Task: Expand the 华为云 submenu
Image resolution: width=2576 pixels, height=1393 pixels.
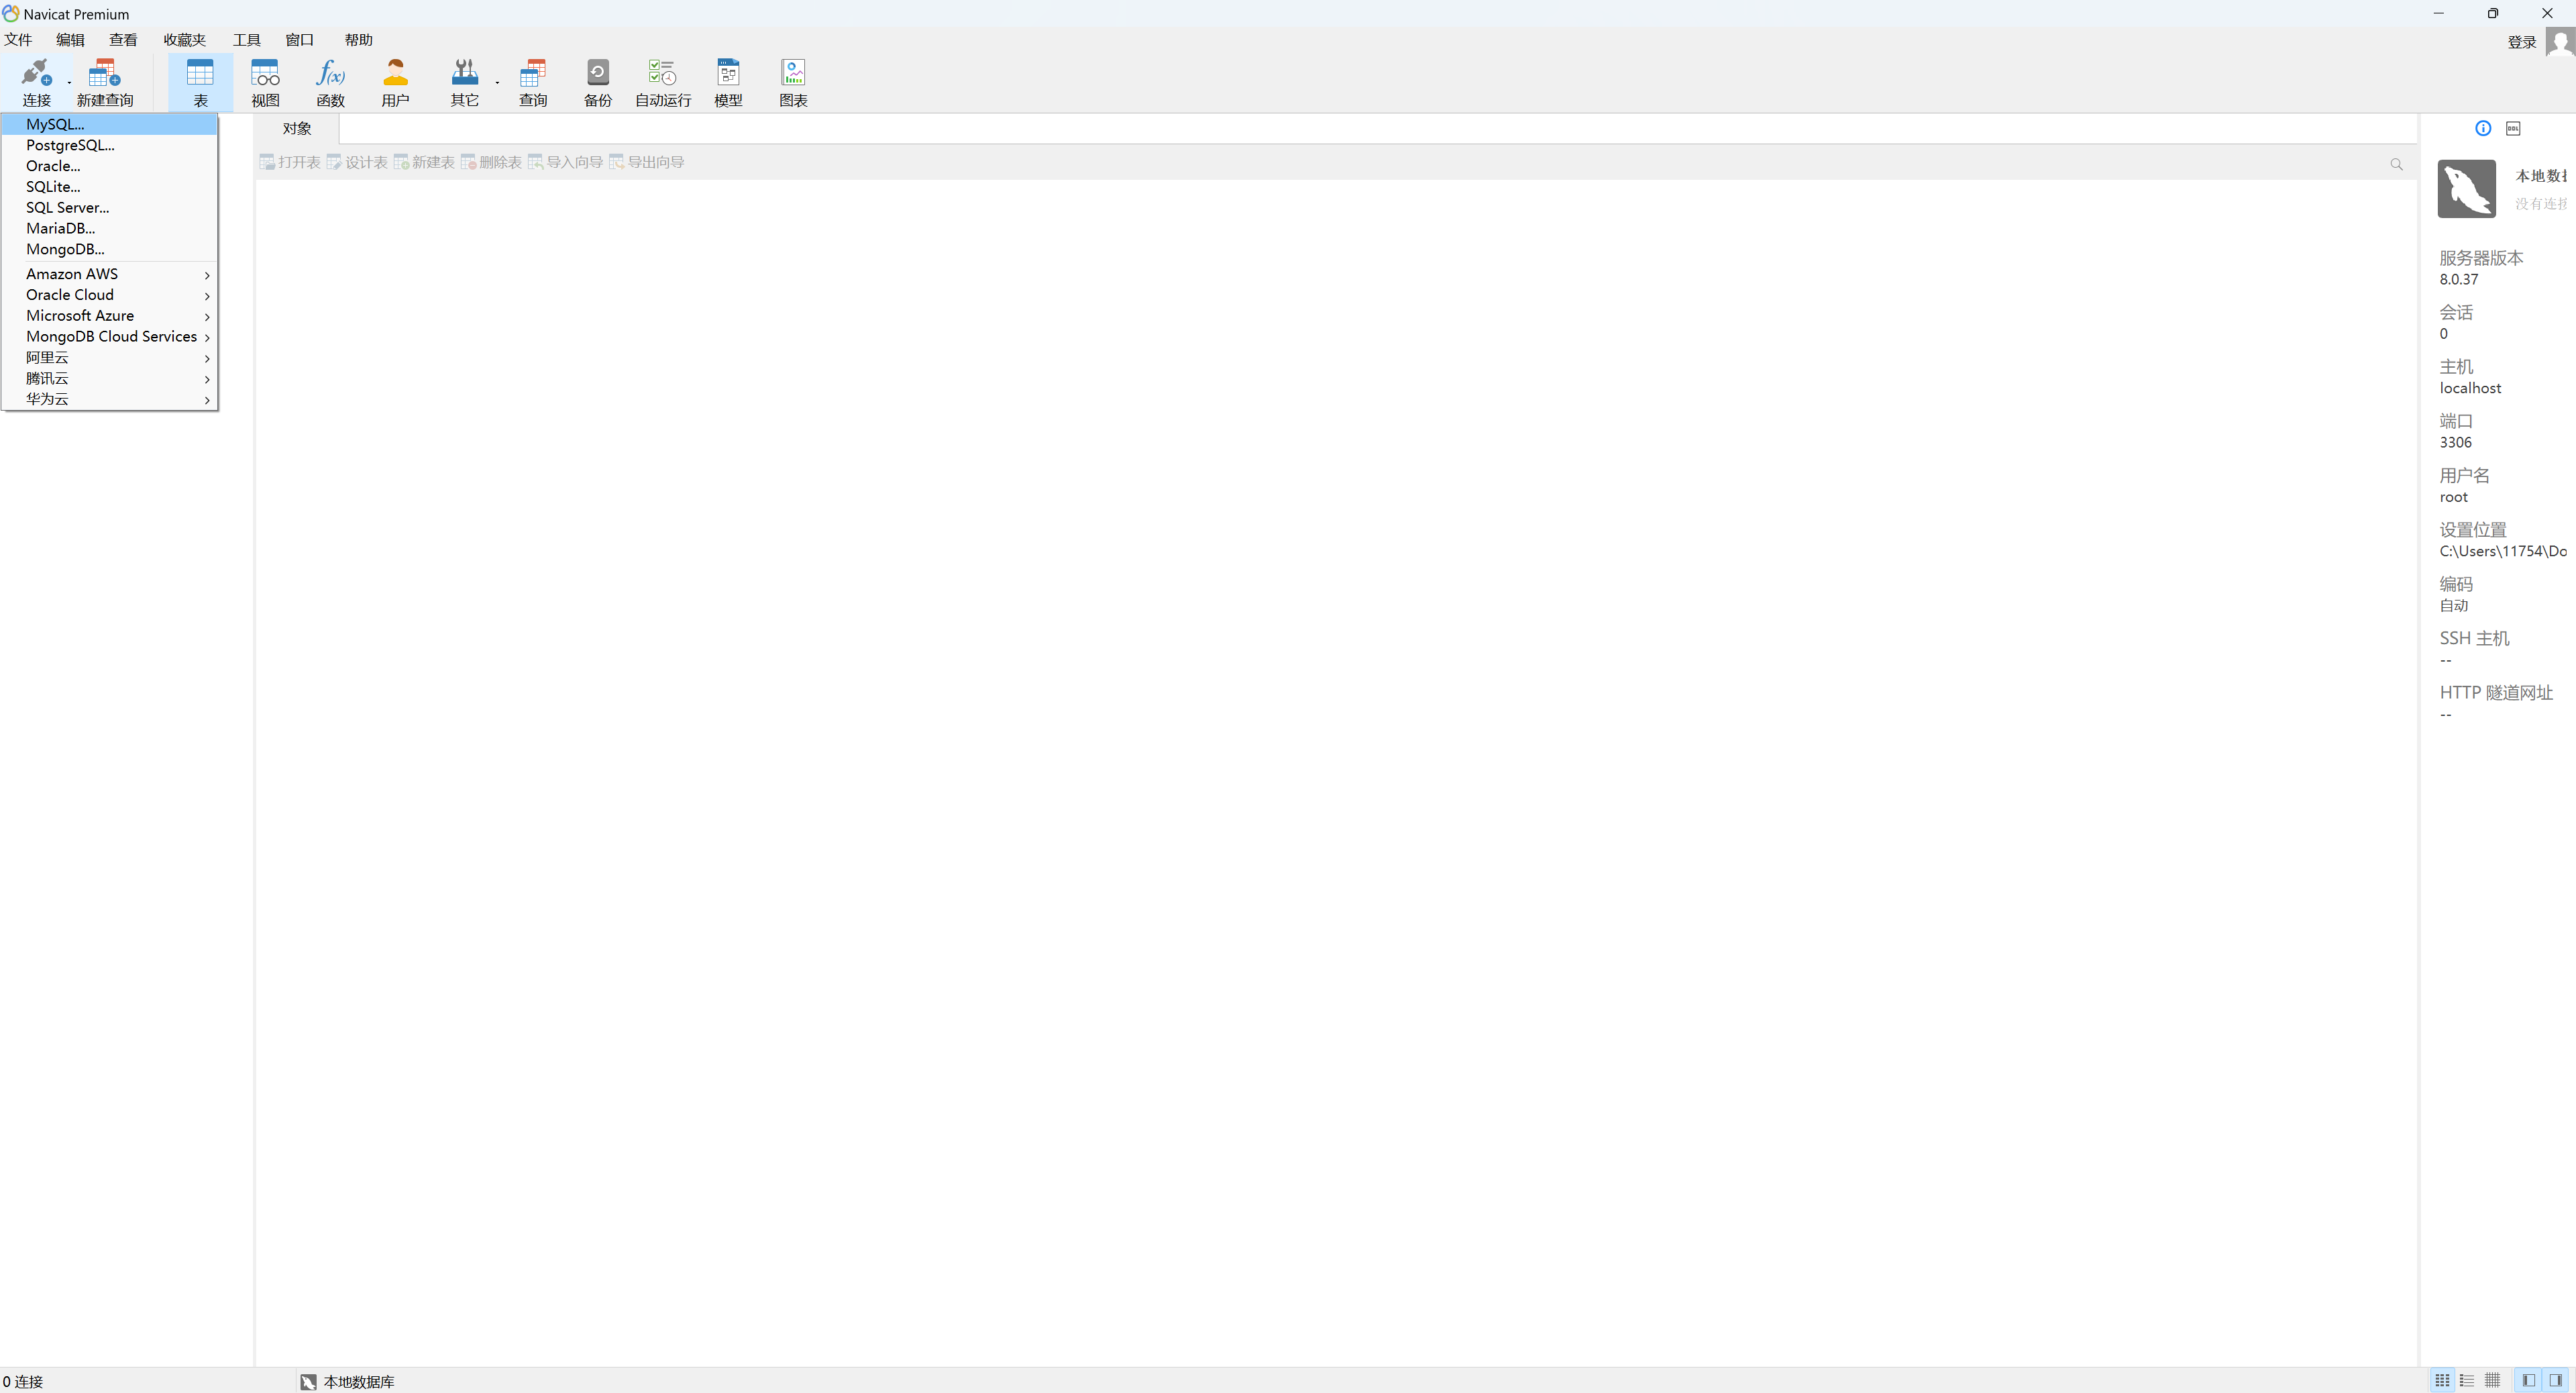Action: 110,399
